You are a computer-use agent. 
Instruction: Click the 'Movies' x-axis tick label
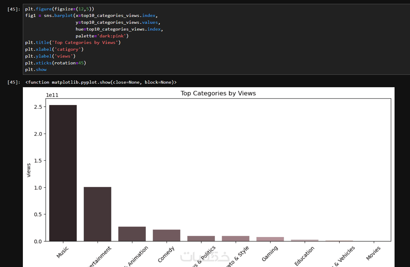coord(373,253)
